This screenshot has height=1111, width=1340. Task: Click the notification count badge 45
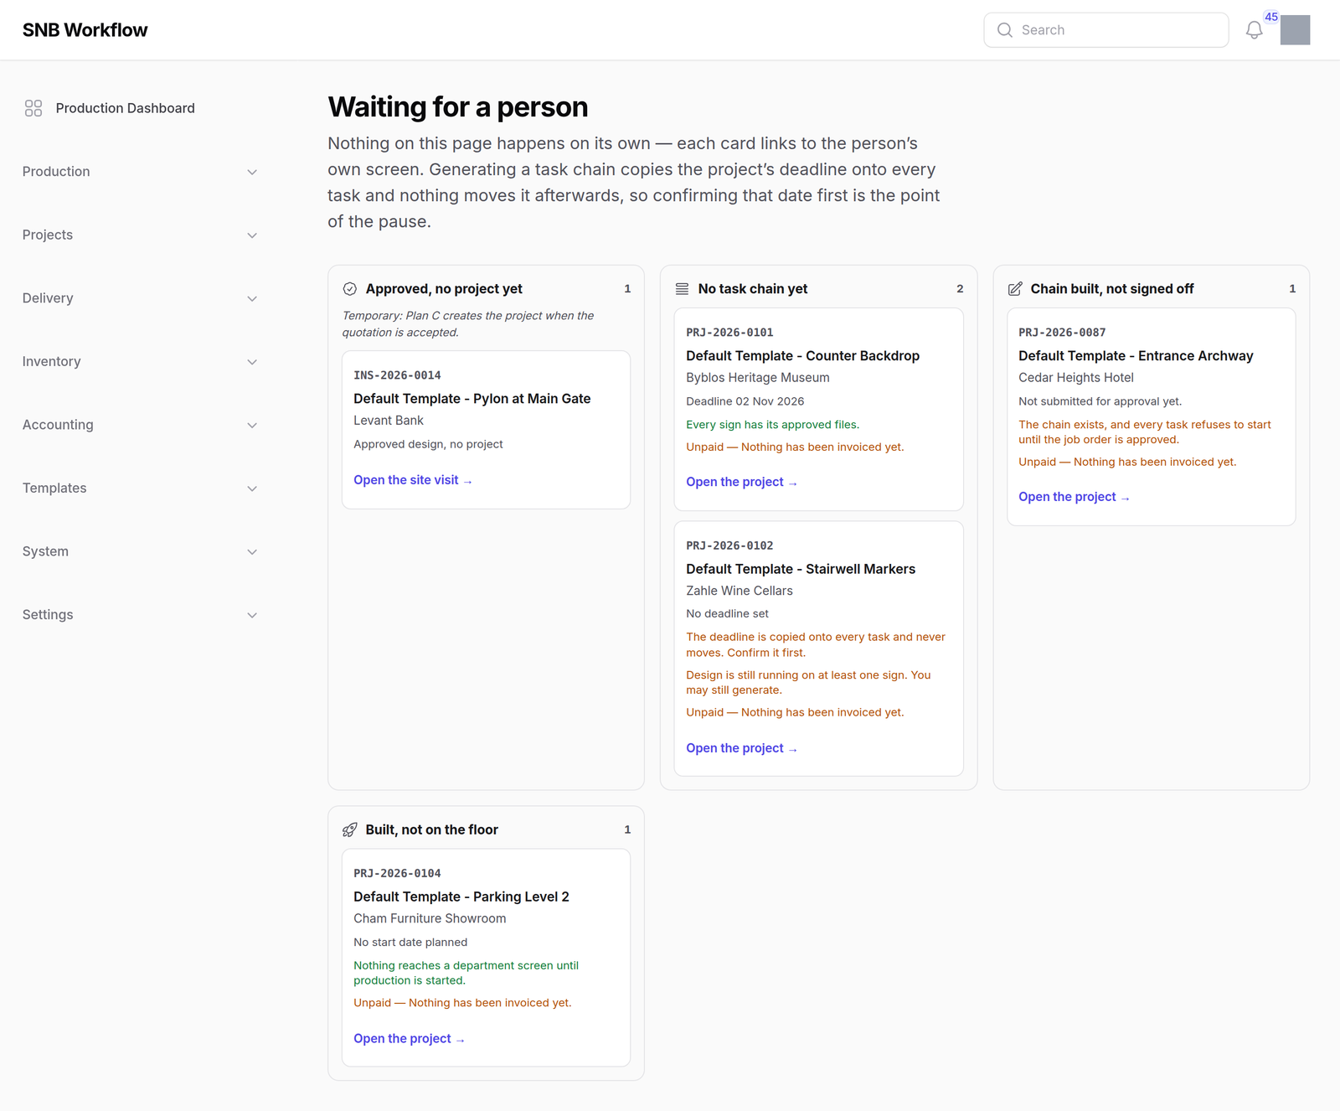pos(1271,17)
